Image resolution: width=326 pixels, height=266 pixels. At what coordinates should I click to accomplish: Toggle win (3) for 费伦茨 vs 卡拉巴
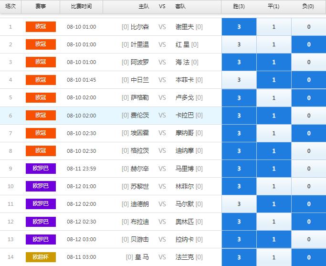[x=239, y=116]
